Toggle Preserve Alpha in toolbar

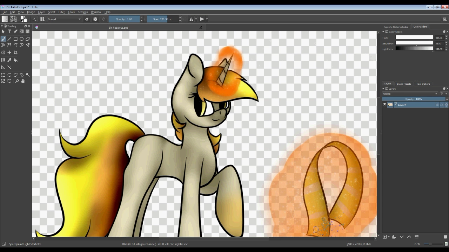coord(95,19)
